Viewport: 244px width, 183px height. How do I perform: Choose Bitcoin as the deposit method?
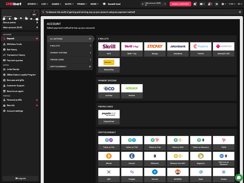point(109,158)
